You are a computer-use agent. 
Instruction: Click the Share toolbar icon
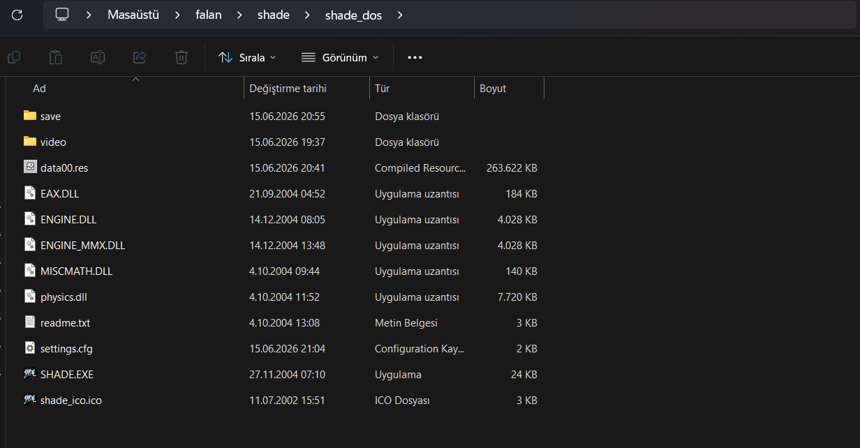[140, 57]
